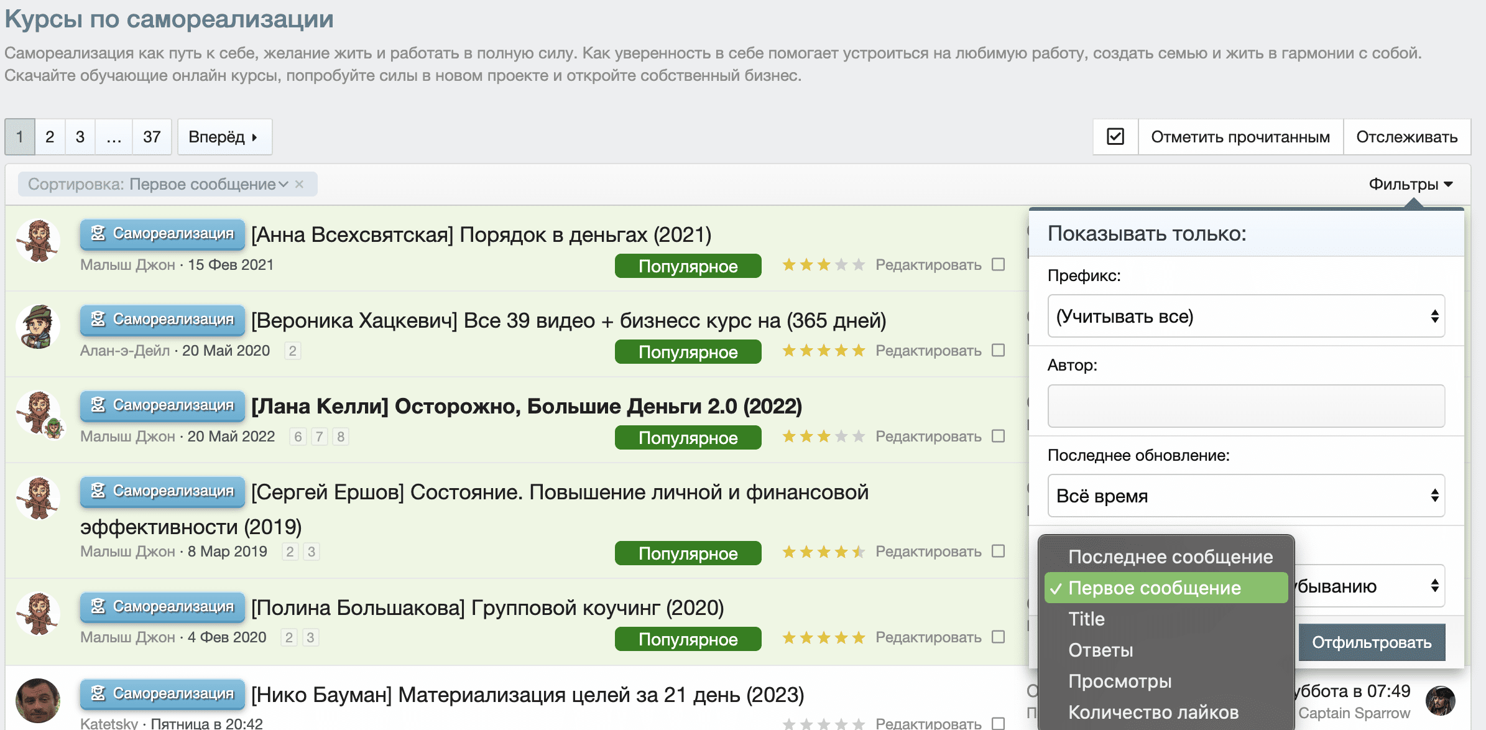Go to page 37

click(152, 137)
